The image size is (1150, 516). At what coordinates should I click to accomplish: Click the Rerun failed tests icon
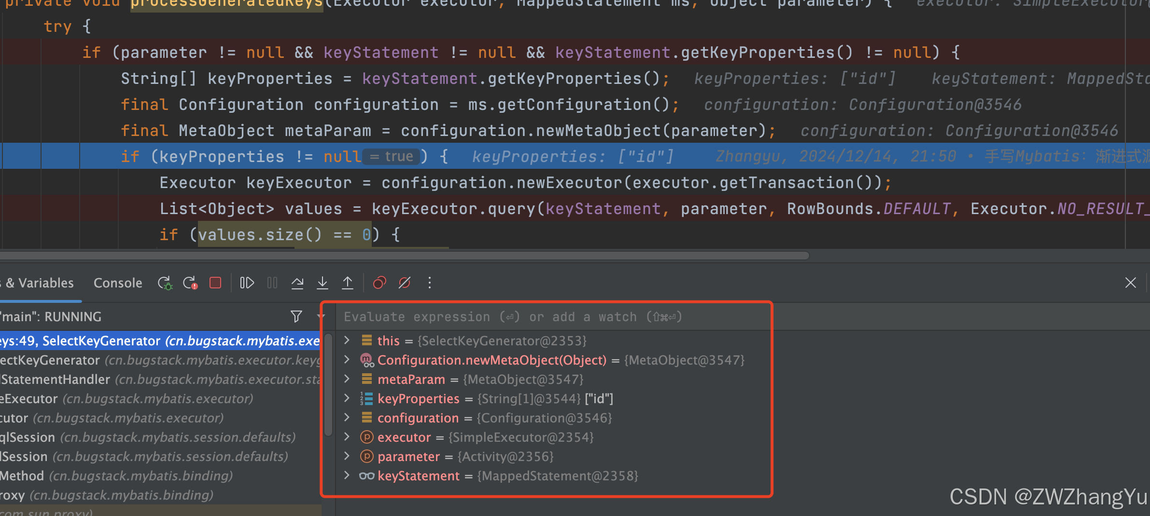click(x=190, y=283)
